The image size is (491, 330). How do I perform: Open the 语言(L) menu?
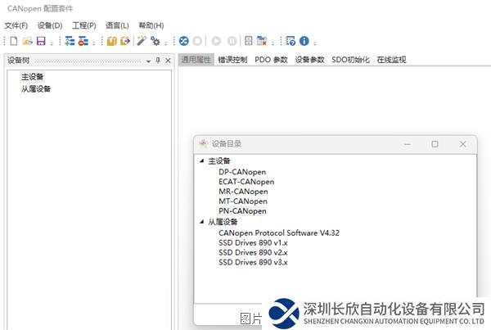(x=117, y=25)
